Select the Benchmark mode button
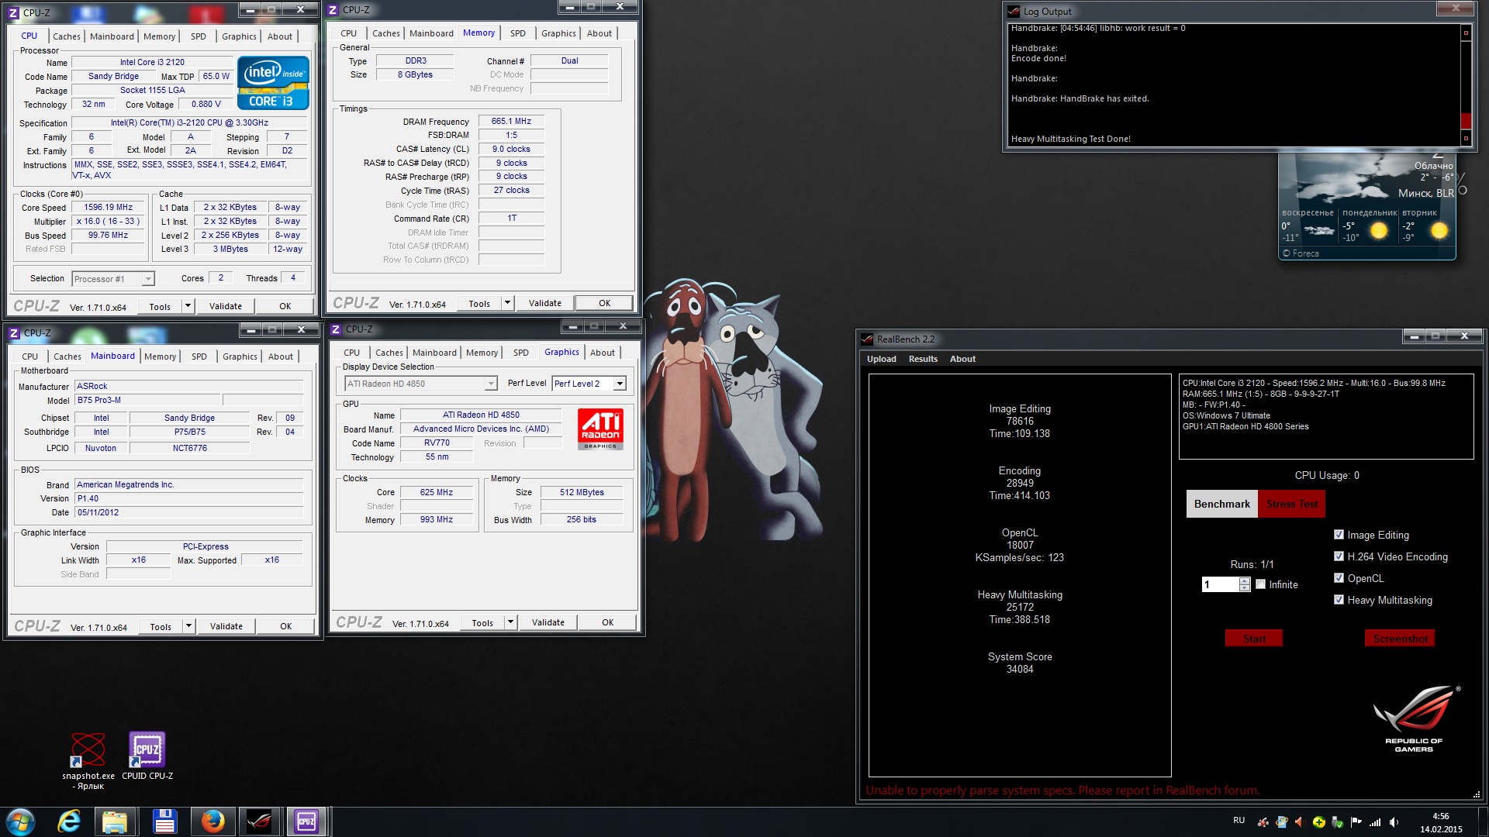The width and height of the screenshot is (1489, 837). click(1221, 504)
